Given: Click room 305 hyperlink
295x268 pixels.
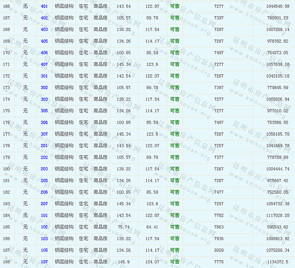Looking at the screenshot, I should click(44, 111).
